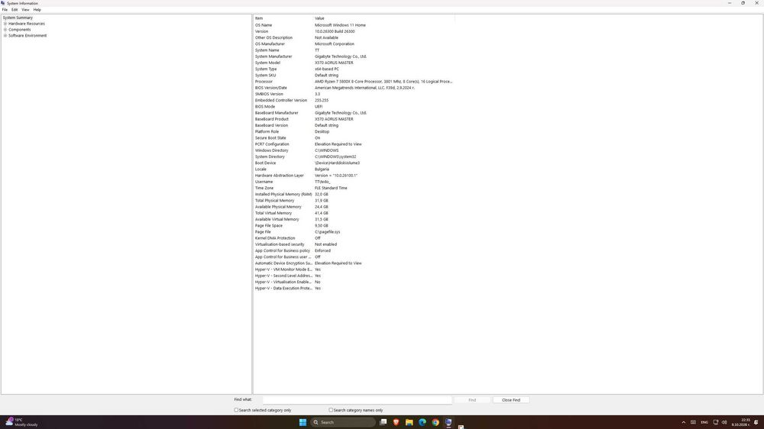Open the Edit menu
This screenshot has height=429, width=764.
point(15,10)
